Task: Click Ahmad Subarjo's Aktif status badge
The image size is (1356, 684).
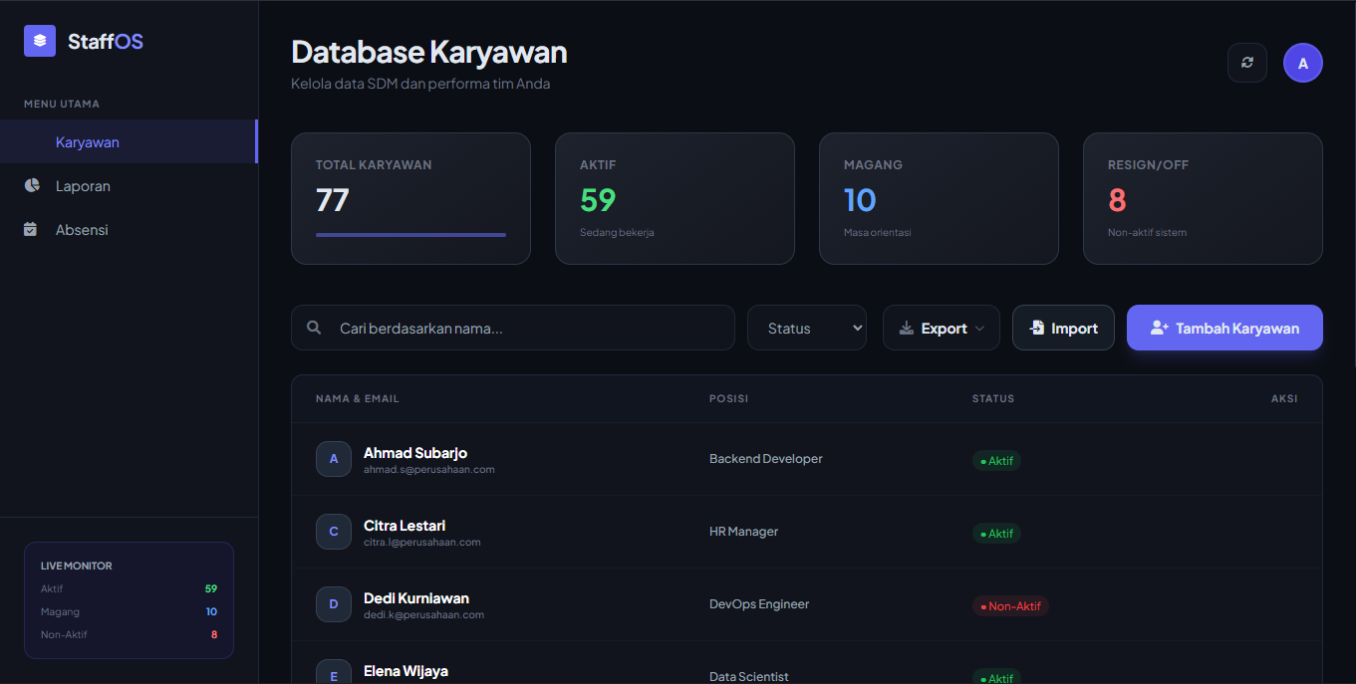Action: pyautogui.click(x=996, y=461)
